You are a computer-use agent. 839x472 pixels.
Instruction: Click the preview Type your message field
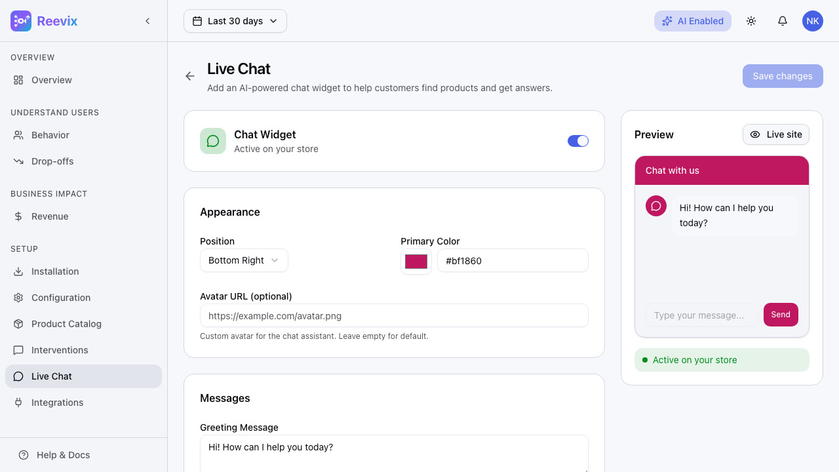(x=701, y=315)
